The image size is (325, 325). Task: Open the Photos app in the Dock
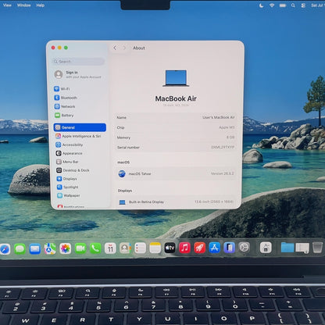click(65, 248)
